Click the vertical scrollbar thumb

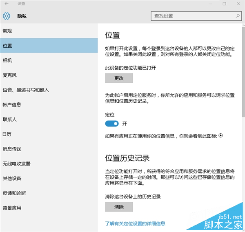coord(243,72)
